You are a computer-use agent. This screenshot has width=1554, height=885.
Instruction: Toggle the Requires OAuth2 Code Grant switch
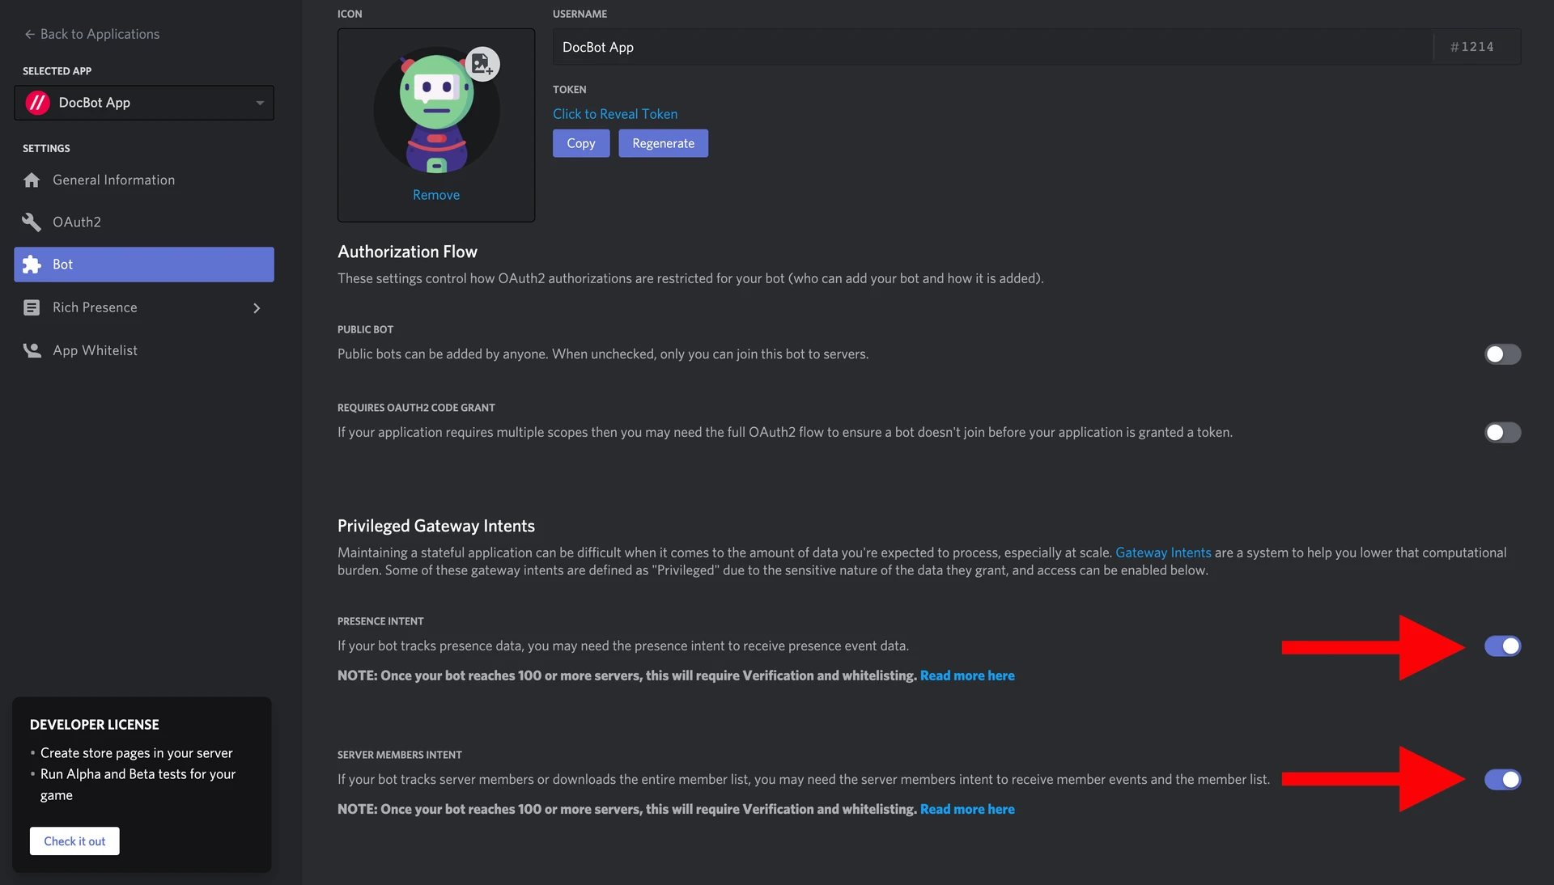1501,433
